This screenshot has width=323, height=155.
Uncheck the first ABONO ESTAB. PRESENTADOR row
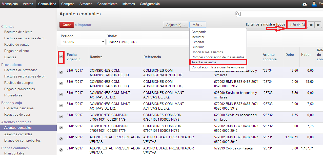click(x=61, y=139)
